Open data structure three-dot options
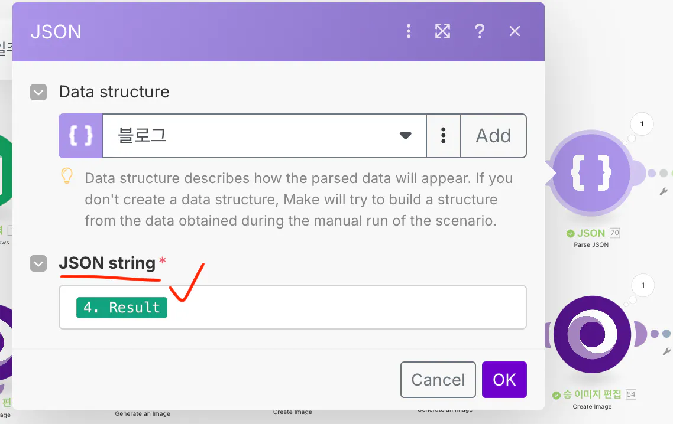673x424 pixels. (443, 136)
